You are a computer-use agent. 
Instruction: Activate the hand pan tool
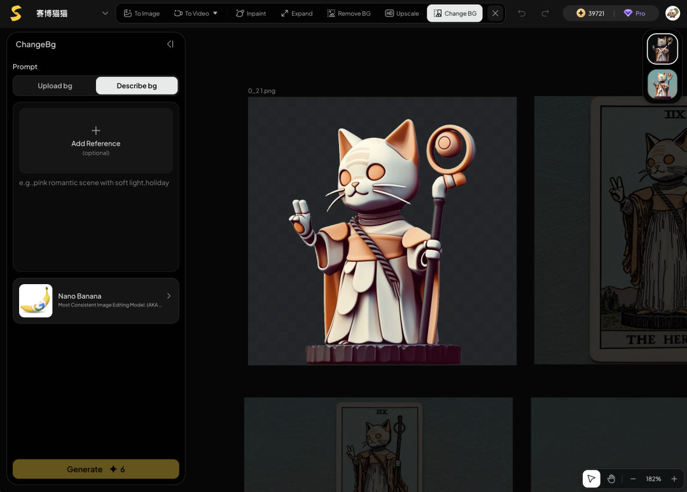click(x=611, y=479)
